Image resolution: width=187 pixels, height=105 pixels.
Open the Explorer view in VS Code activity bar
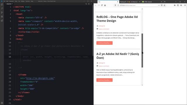pos(2,4)
